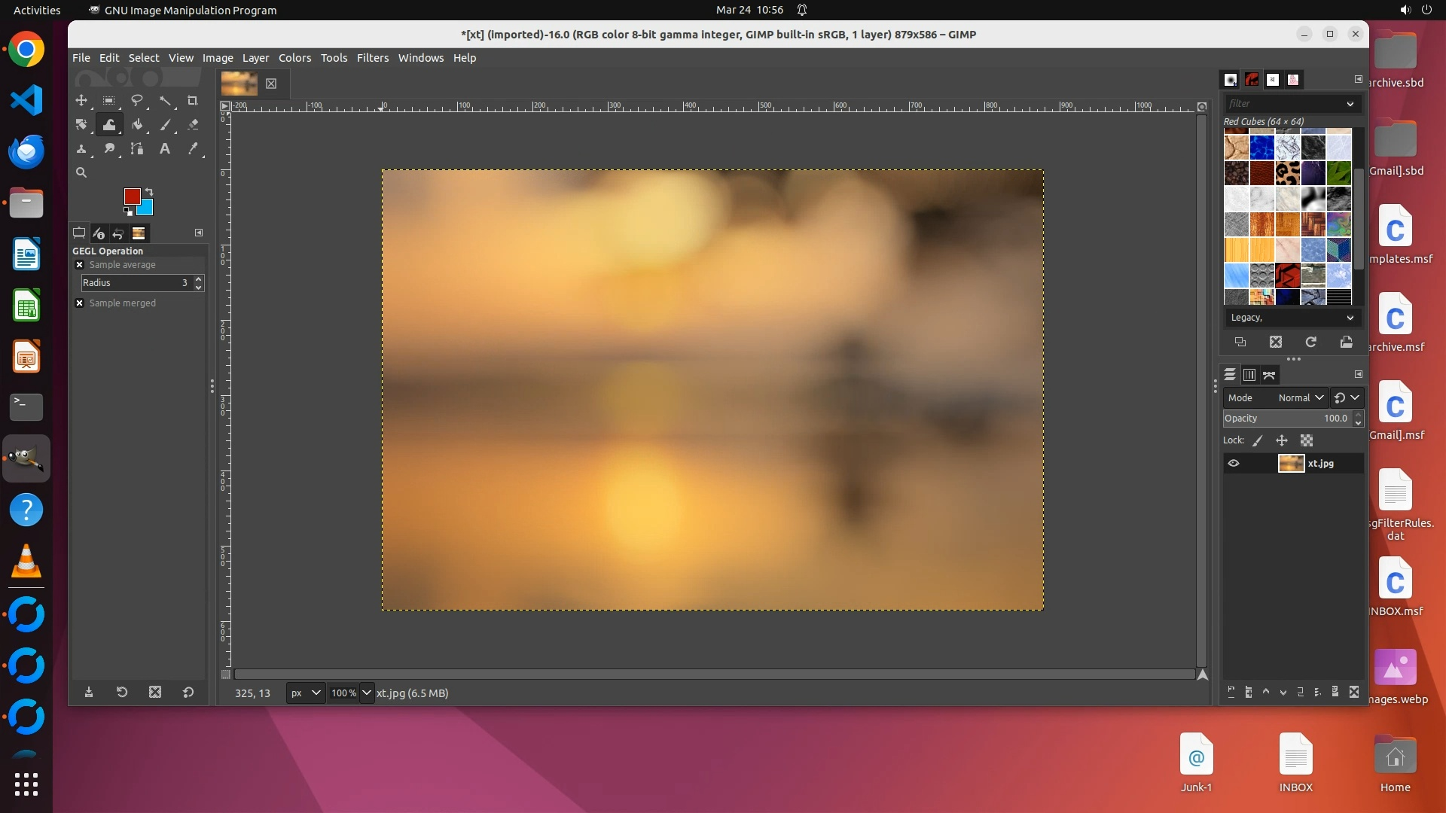Image resolution: width=1446 pixels, height=813 pixels.
Task: Expand the Legacy pattern tag dropdown
Action: pos(1292,318)
